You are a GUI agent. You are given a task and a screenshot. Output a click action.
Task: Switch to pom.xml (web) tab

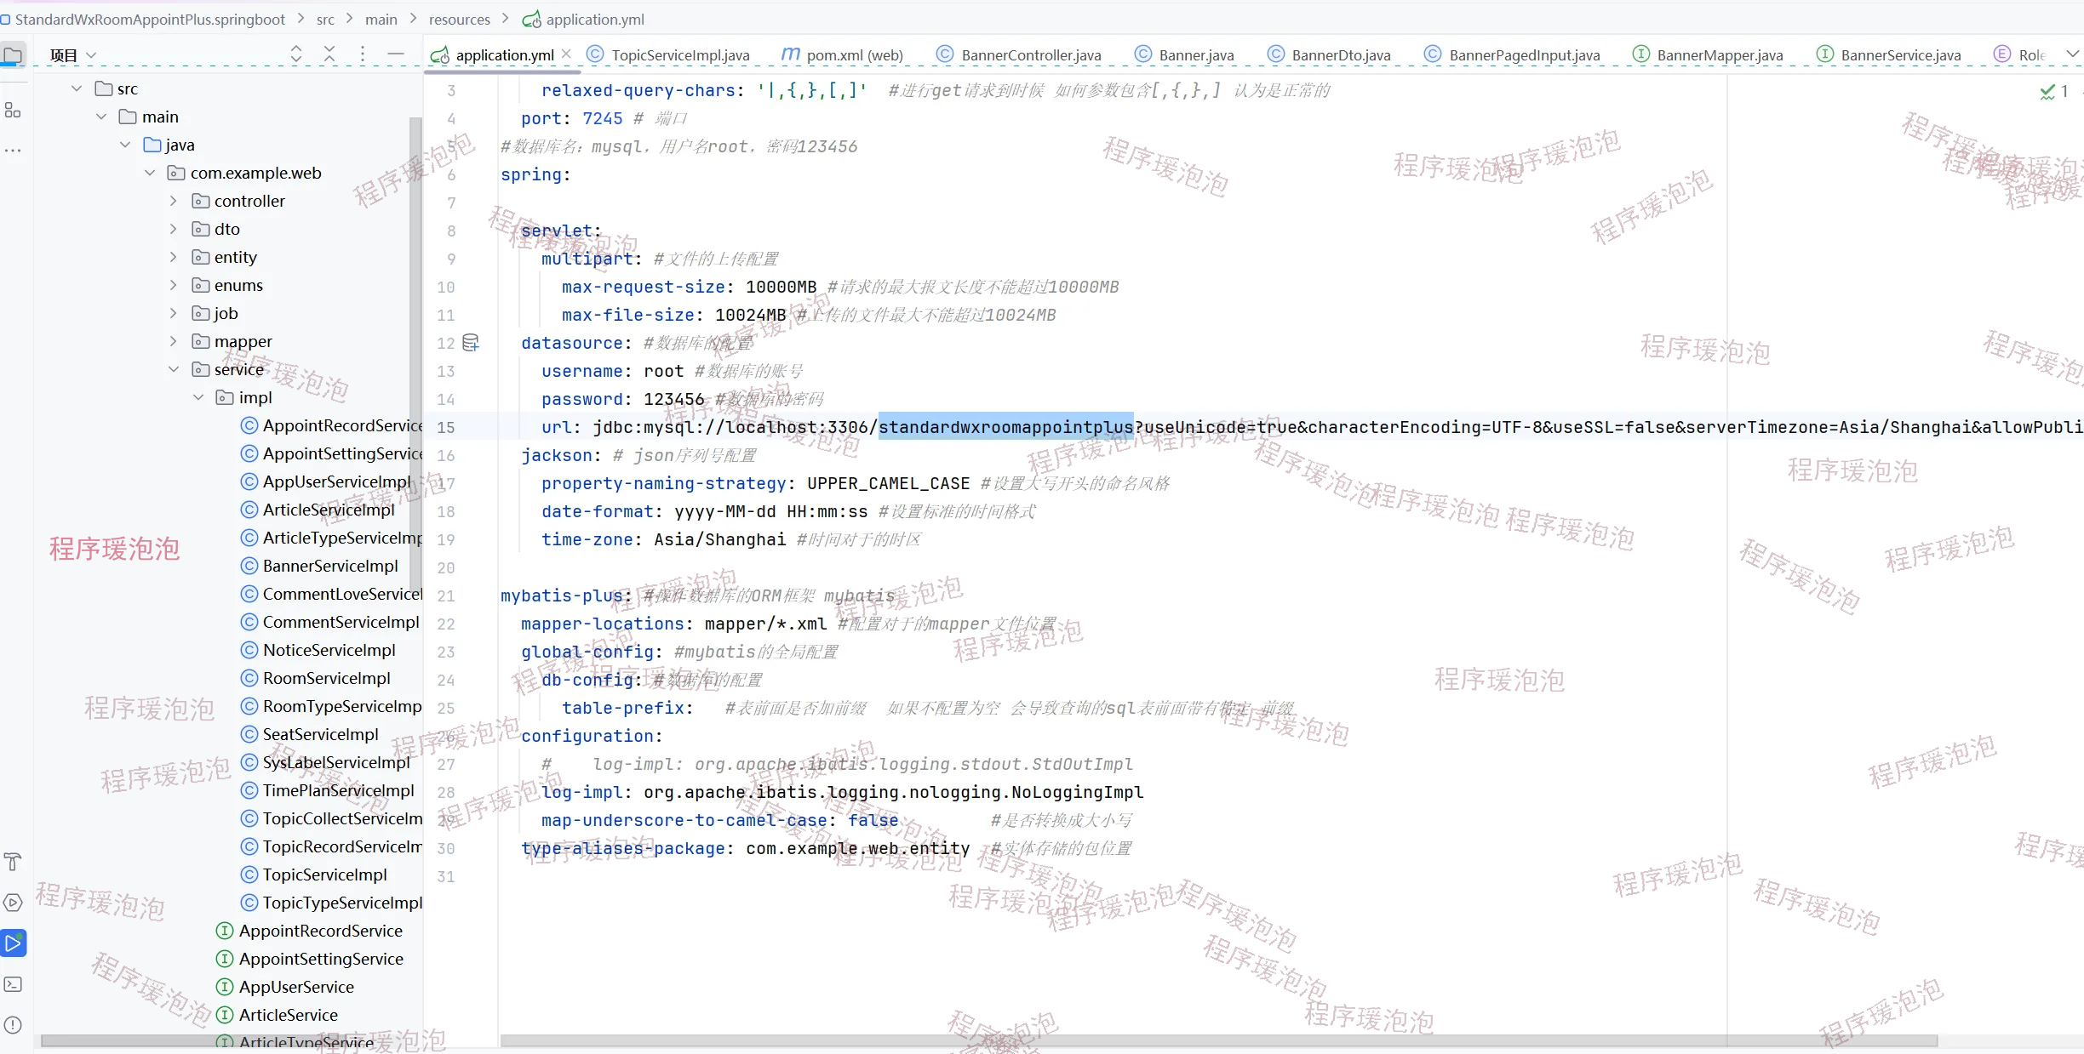854,55
